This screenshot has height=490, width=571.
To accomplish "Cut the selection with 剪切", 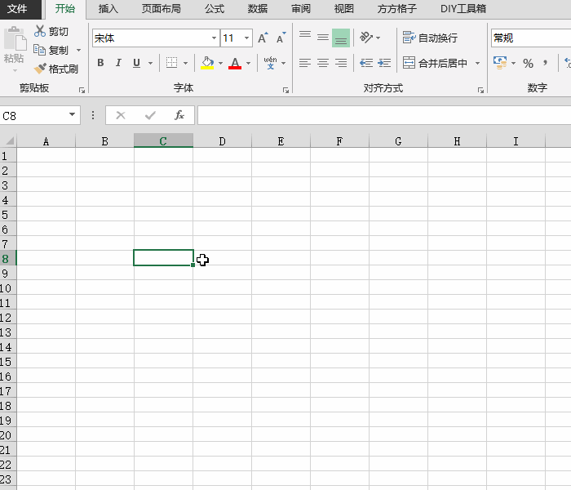I will pos(51,31).
